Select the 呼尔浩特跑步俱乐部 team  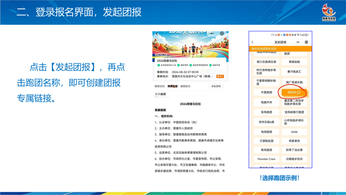(x=266, y=72)
